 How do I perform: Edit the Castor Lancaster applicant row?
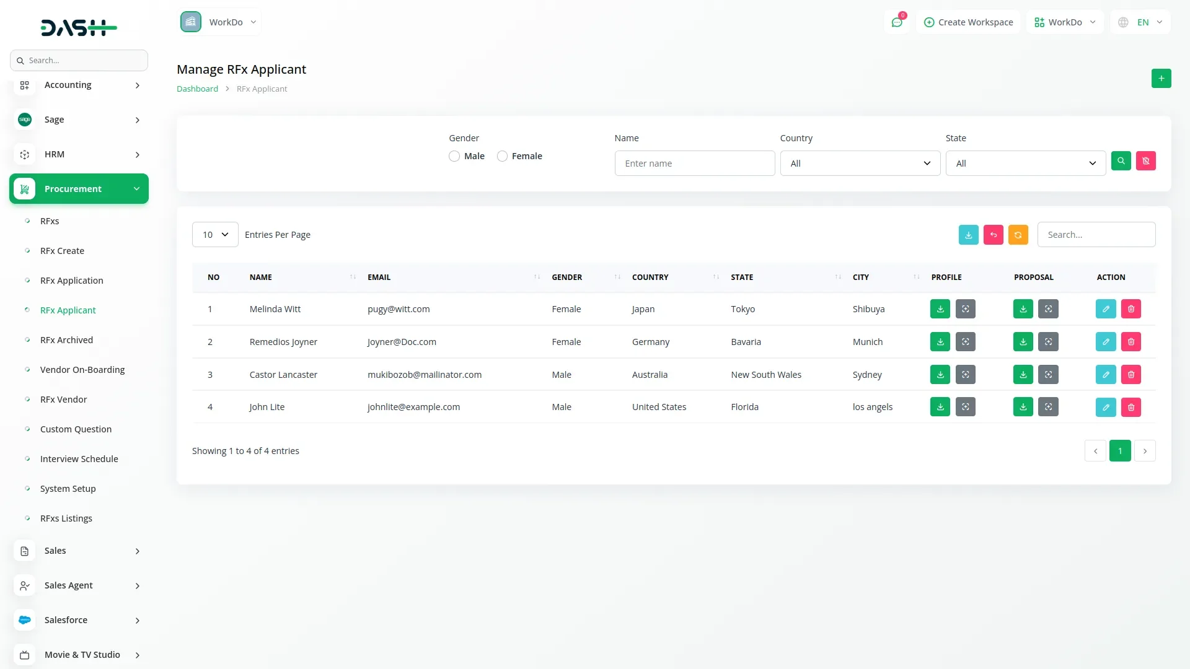tap(1105, 375)
